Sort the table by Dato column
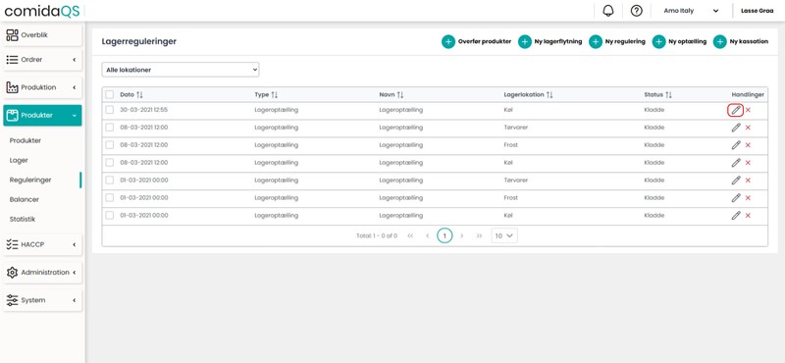Viewport: 785px width, 363px height. [x=139, y=94]
